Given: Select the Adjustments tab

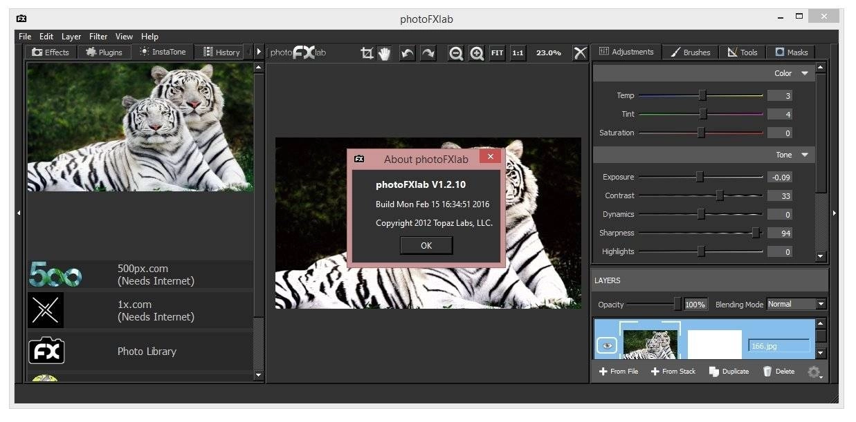Looking at the screenshot, I should tap(626, 52).
